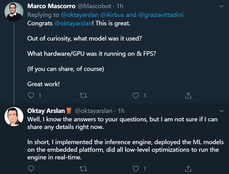Image resolution: width=229 pixels, height=174 pixels.
Task: Open the 1h timestamp on Oktay's tweet
Action: tap(121, 111)
